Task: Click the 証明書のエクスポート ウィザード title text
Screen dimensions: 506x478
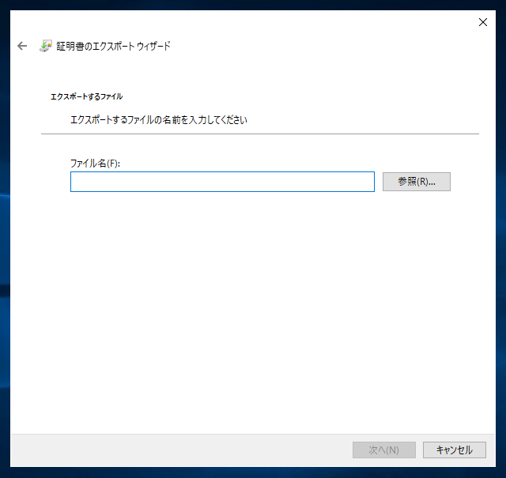Action: 113,46
